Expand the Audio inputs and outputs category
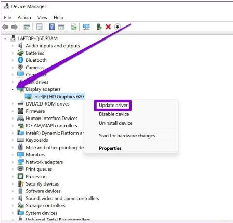Viewport: 233px width, 223px height. (x=13, y=46)
